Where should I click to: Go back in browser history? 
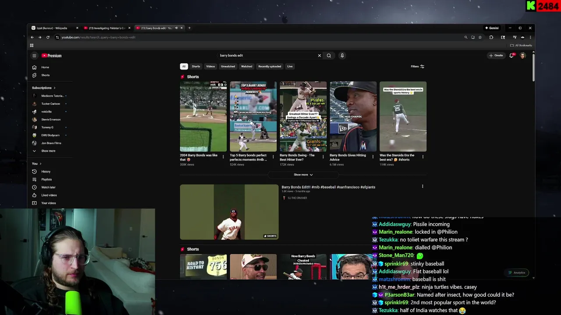(32, 37)
